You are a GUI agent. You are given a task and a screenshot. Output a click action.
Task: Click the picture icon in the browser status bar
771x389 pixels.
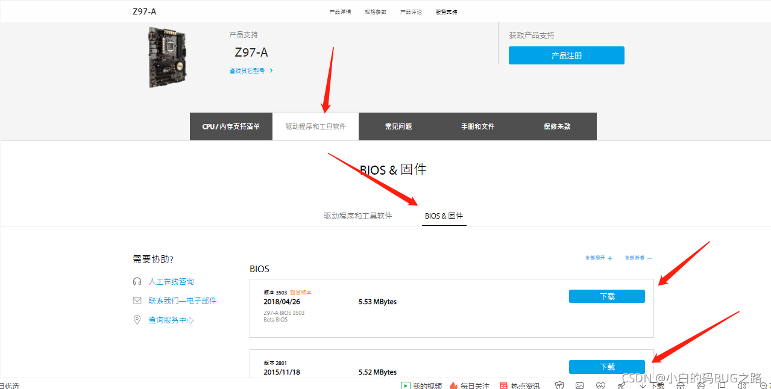click(x=580, y=385)
